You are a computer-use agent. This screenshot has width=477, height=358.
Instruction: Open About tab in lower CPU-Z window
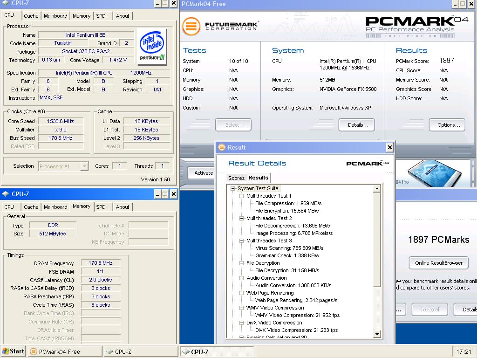click(x=123, y=207)
